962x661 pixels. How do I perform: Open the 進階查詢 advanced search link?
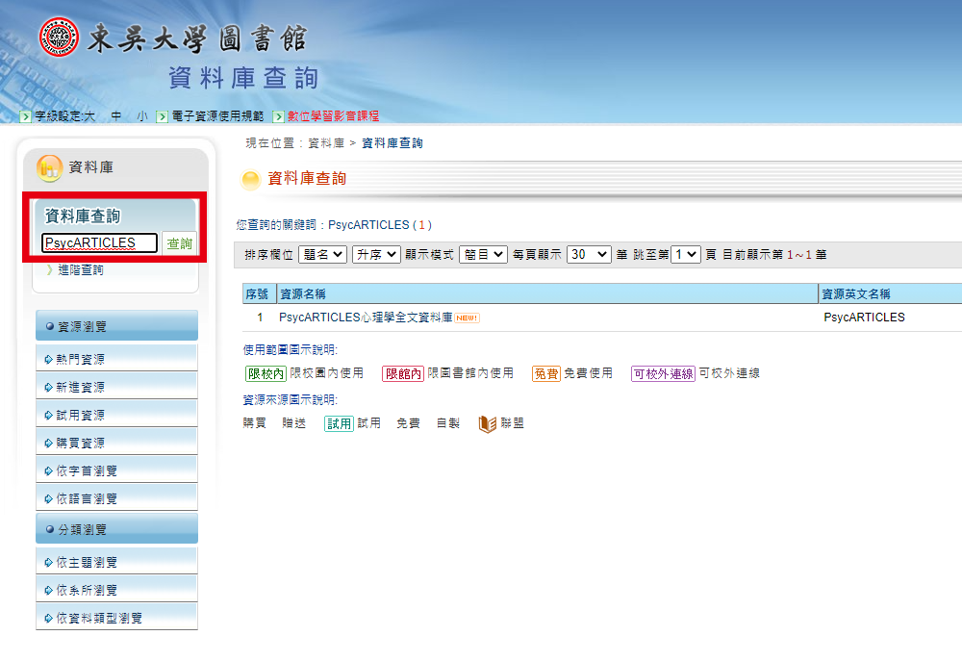[81, 270]
